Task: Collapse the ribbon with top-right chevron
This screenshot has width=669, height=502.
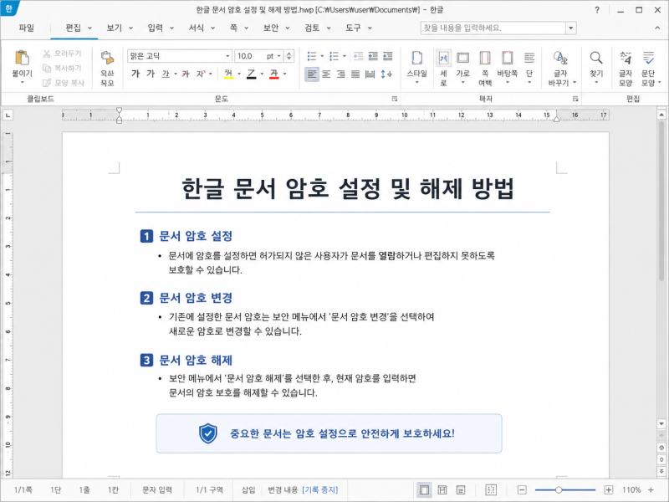Action: click(657, 28)
